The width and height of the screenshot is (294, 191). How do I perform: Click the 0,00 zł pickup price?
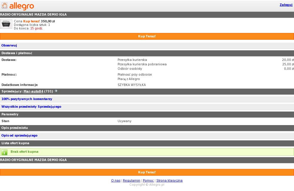pos(289,69)
